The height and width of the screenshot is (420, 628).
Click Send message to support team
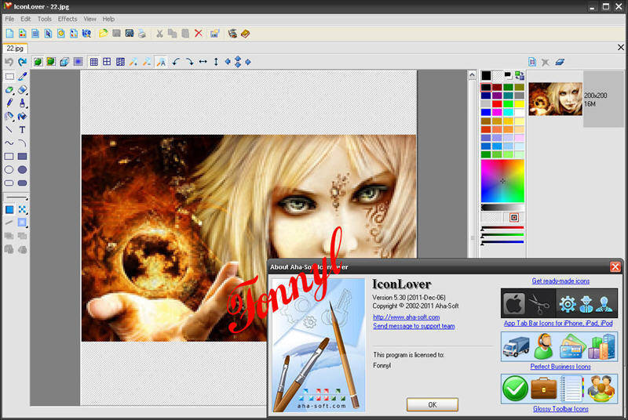point(414,326)
